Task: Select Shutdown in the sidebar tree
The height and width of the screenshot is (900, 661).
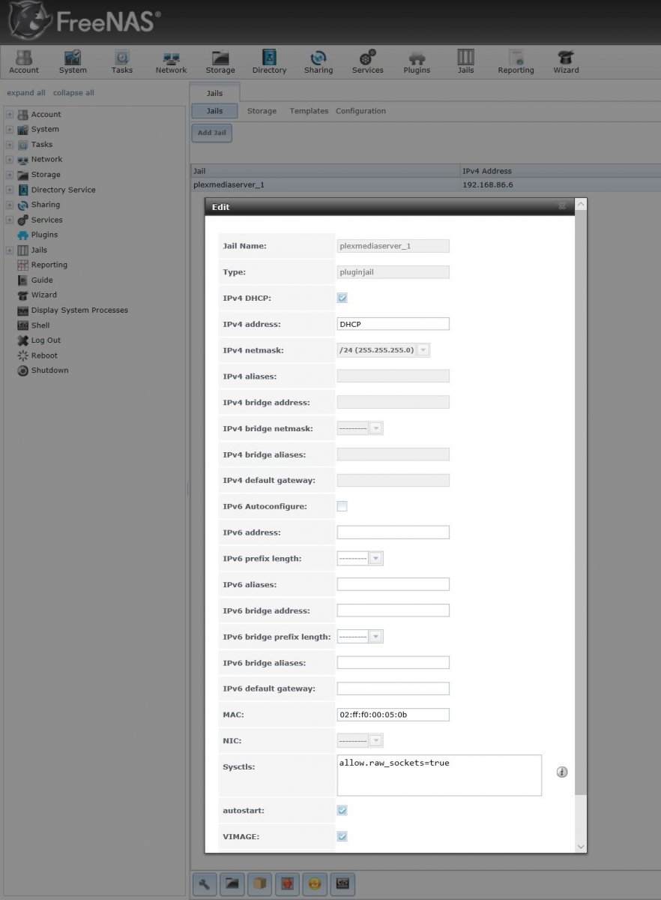Action: coord(49,370)
